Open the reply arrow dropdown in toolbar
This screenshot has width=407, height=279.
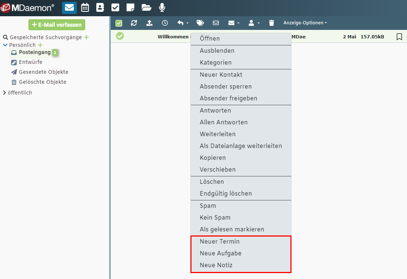pyautogui.click(x=183, y=23)
